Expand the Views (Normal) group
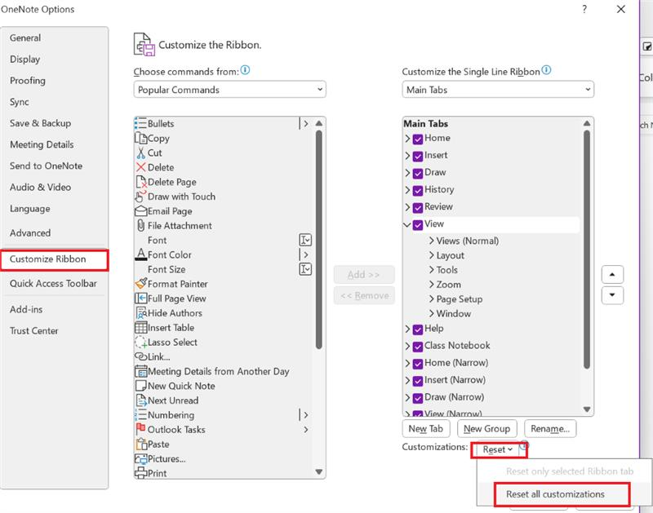 tap(432, 241)
